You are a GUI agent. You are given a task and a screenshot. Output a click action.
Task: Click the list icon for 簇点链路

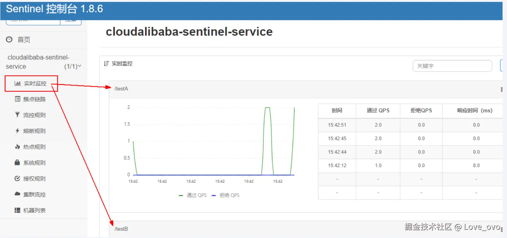tap(17, 99)
